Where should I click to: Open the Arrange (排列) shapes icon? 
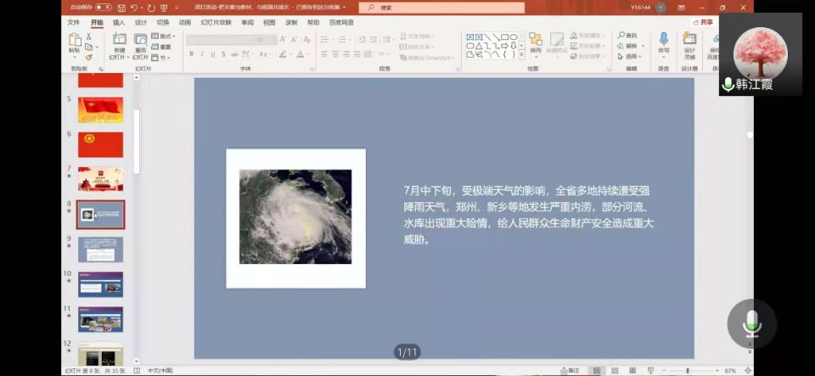(x=536, y=40)
